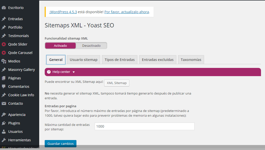Click Guardar cambios to save
Image resolution: width=265 pixels, height=150 pixels.
(x=60, y=144)
